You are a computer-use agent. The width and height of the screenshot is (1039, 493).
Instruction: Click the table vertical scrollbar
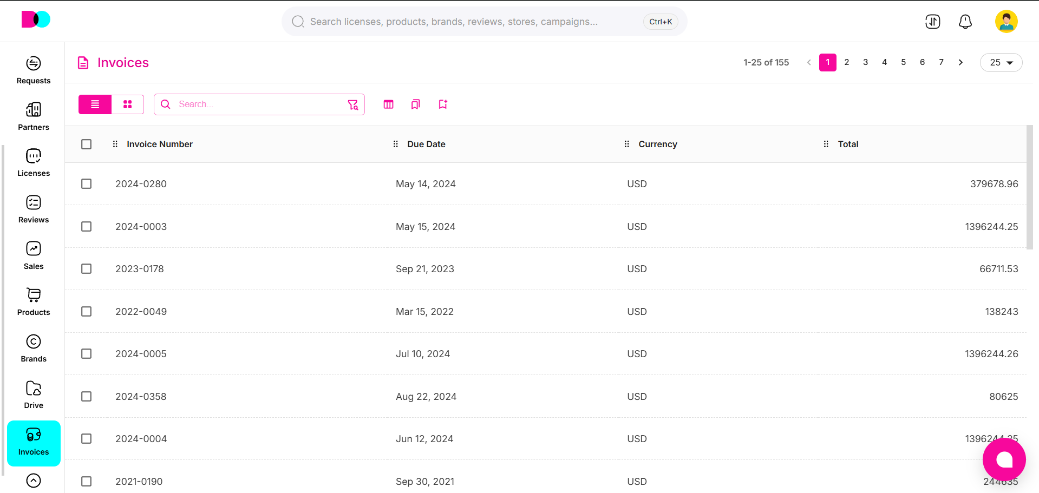pos(1030,187)
